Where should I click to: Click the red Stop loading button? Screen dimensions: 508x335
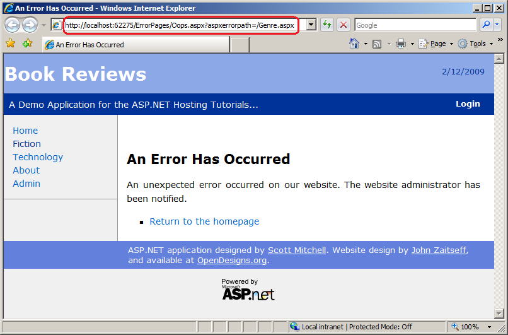[x=343, y=25]
